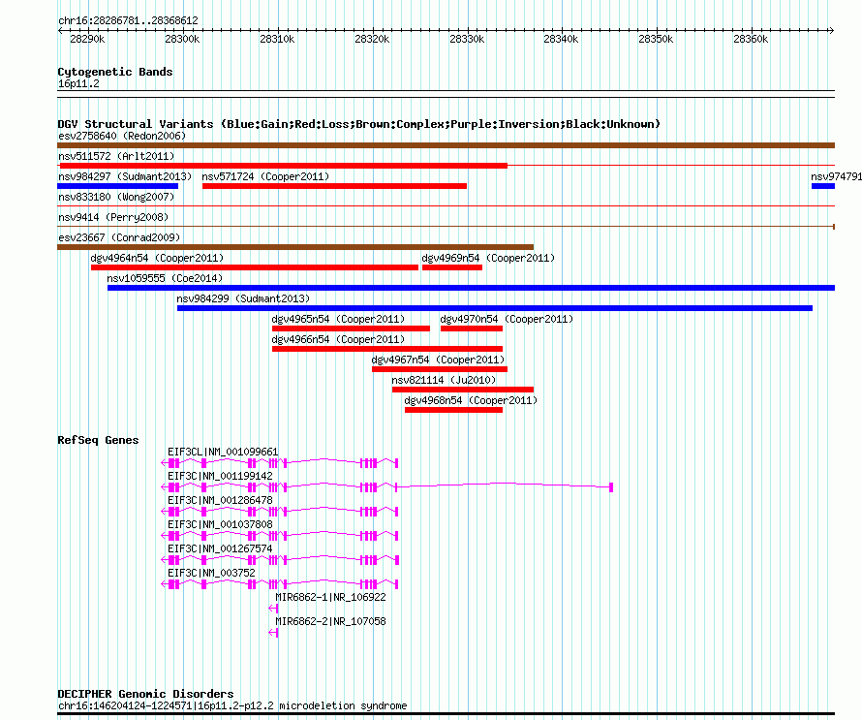Viewport: 862px width, 720px height.
Task: Click the EIF3C NM_001267574 gene model
Action: (280, 560)
